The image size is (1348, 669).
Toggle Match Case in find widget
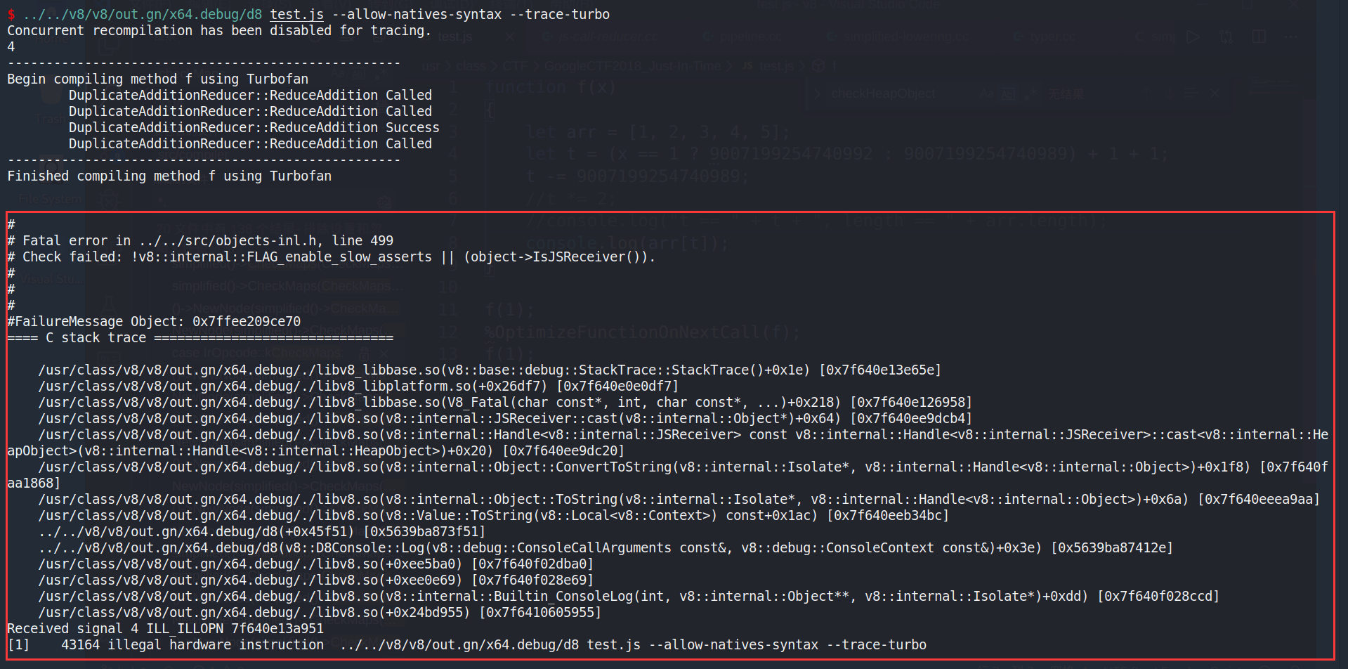tap(988, 93)
